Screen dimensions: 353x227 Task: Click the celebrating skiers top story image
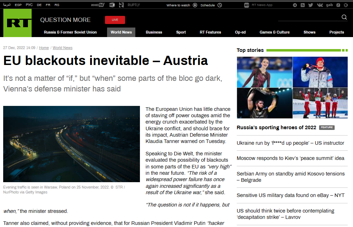320,103
